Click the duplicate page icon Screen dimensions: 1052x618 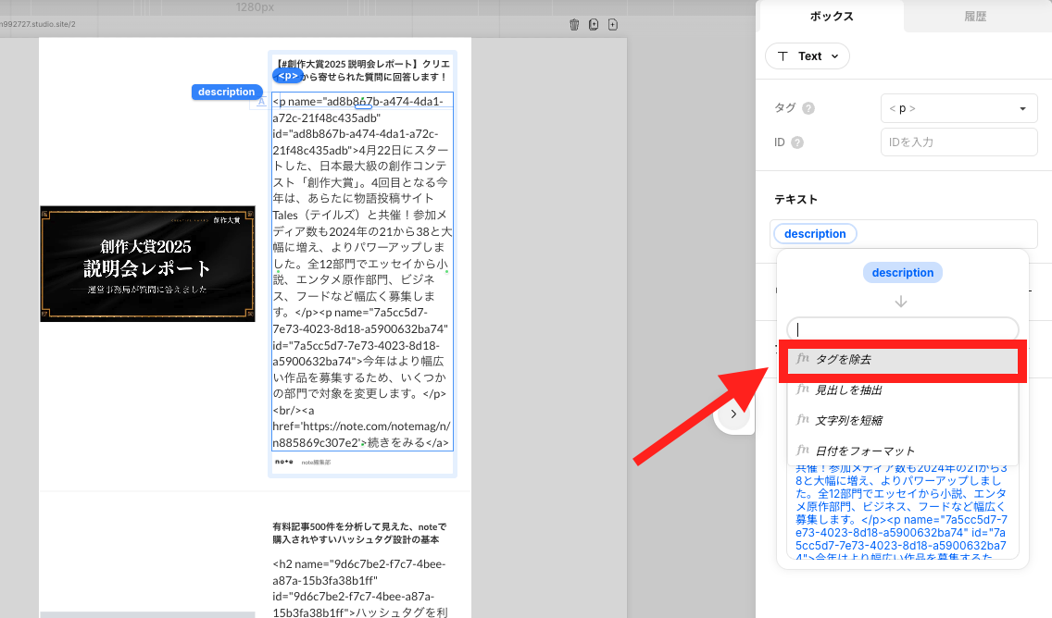(x=595, y=25)
